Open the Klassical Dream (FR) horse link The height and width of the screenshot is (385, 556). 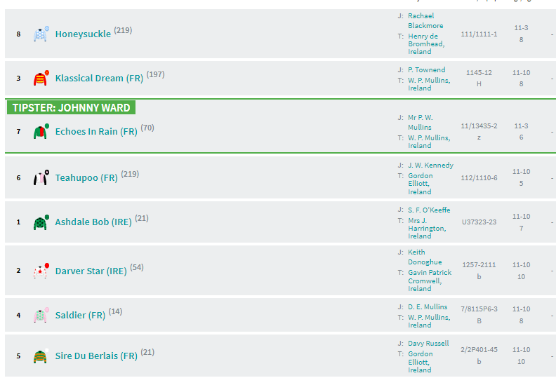pyautogui.click(x=99, y=78)
